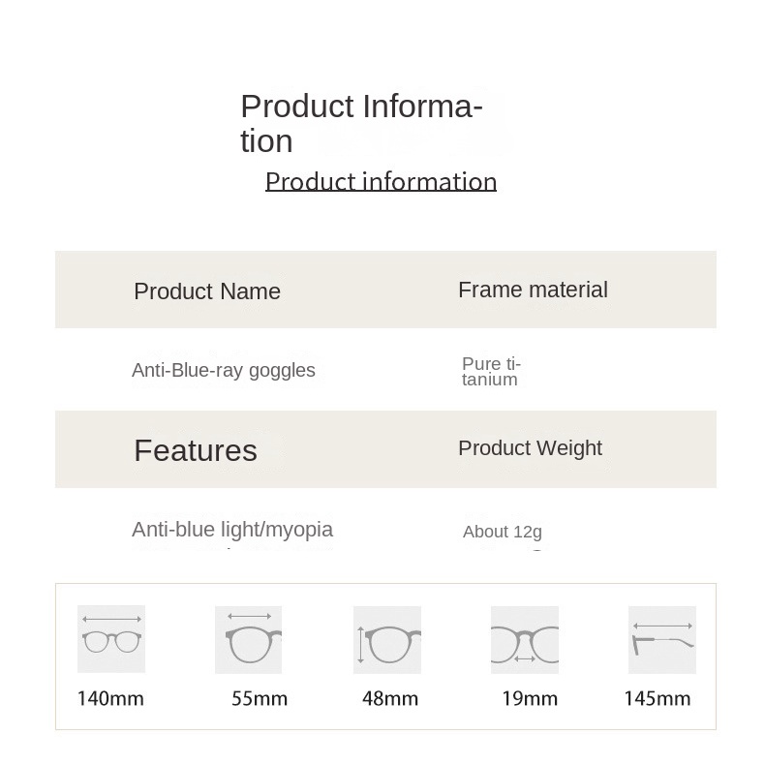
Task: Select the Anti-Blue-ray goggles value
Action: tap(224, 370)
